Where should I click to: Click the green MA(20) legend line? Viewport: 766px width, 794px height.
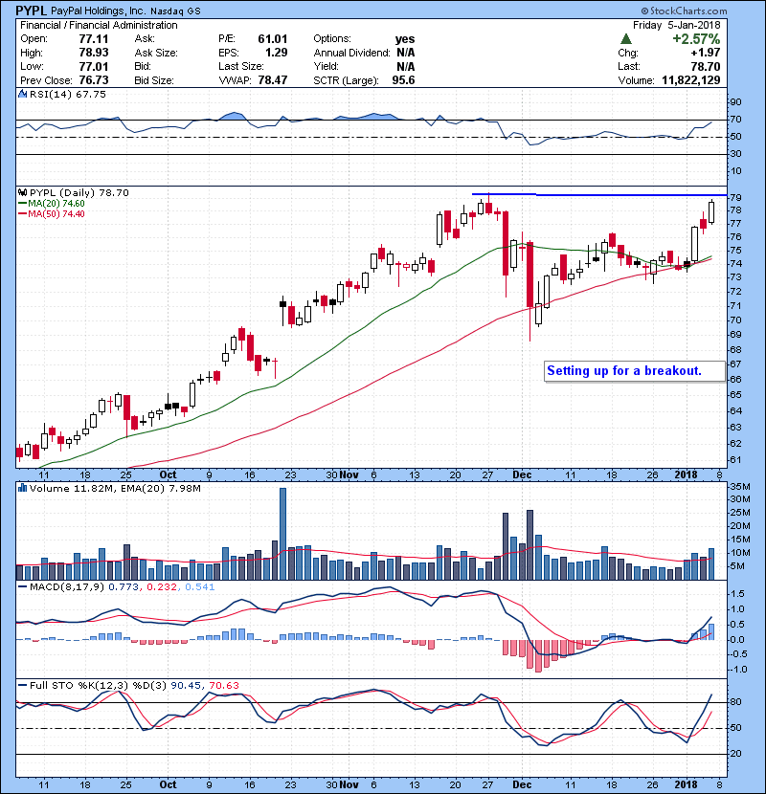point(22,204)
